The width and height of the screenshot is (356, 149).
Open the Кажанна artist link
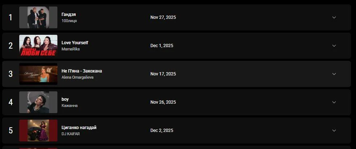click(x=69, y=105)
